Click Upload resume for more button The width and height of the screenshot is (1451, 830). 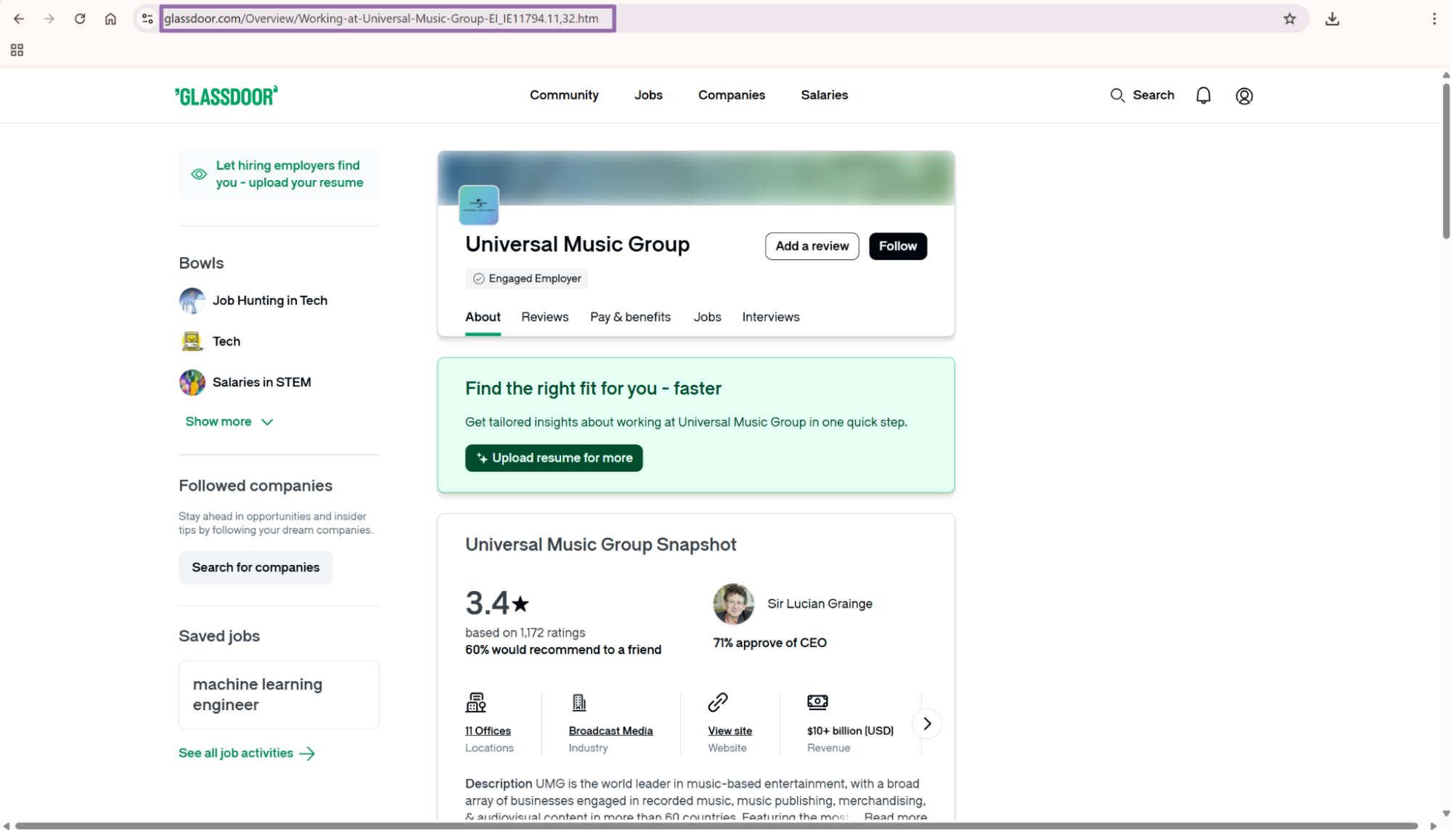[x=554, y=458]
